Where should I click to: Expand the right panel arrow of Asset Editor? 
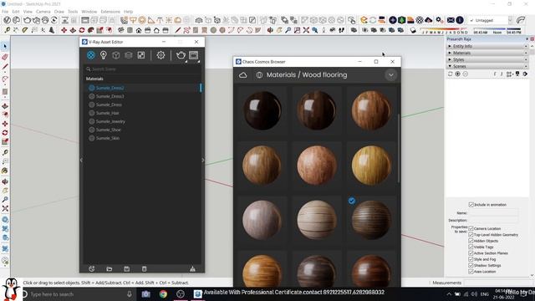pyautogui.click(x=203, y=160)
